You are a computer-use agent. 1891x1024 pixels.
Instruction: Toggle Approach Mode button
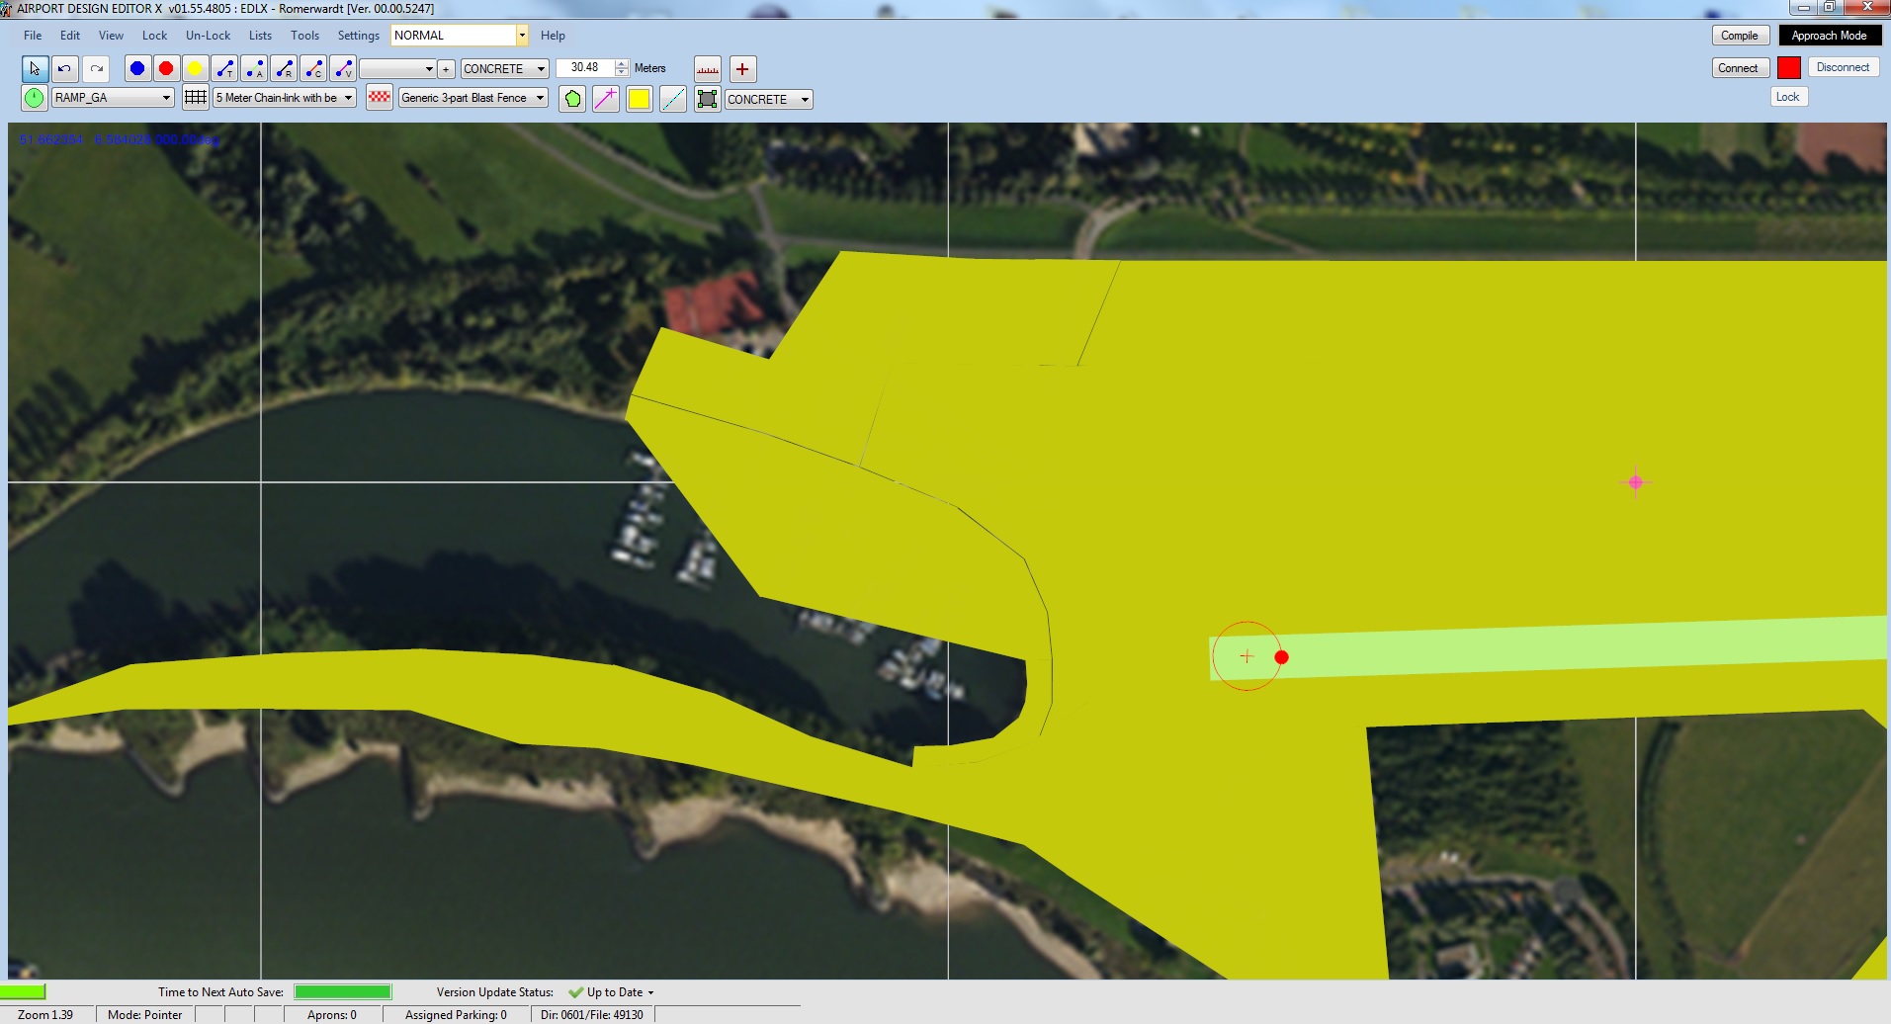tap(1829, 35)
